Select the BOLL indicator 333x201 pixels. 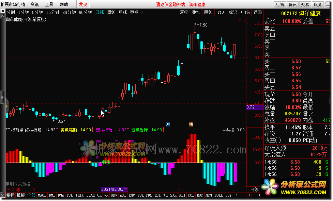click(x=218, y=195)
